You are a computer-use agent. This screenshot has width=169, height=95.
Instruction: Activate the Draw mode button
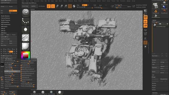pos(53,6)
